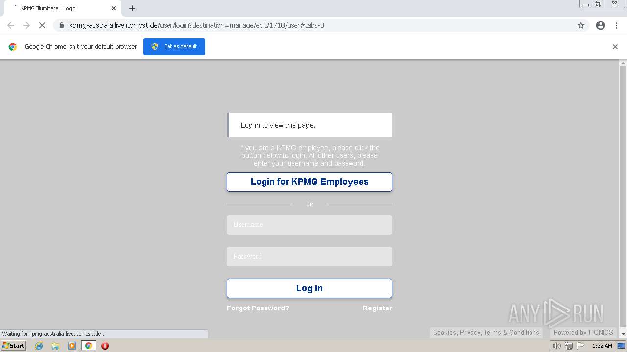Close the KPMG Illuminate tab
Viewport: 627px width, 352px height.
[x=114, y=8]
